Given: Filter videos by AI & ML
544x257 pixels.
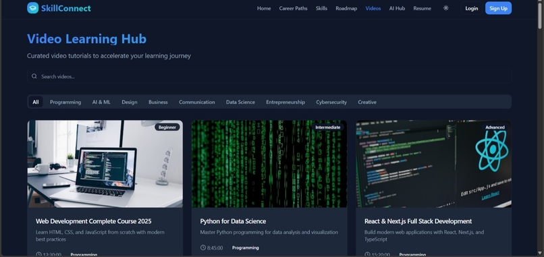Looking at the screenshot, I should coord(101,102).
